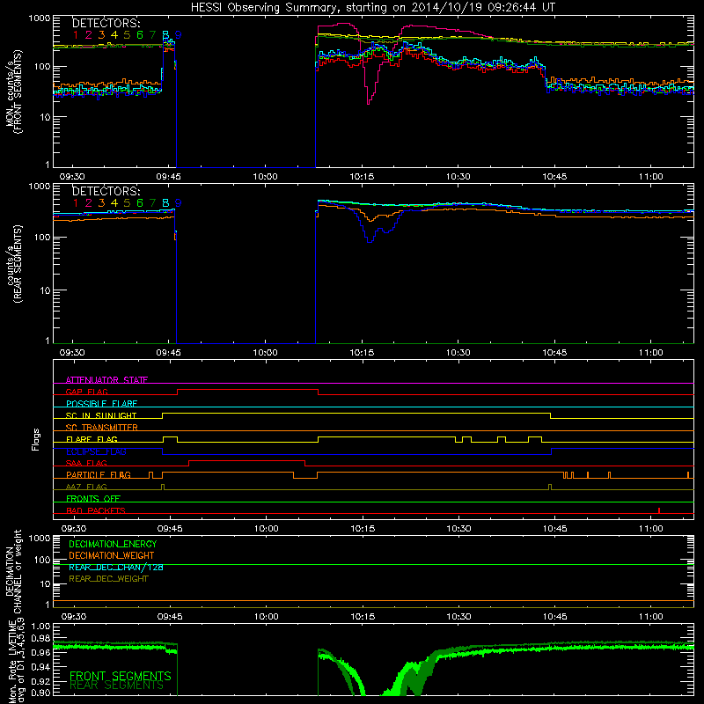
Task: Click the 10 tick on rear segments axis
Action: pyautogui.click(x=45, y=290)
